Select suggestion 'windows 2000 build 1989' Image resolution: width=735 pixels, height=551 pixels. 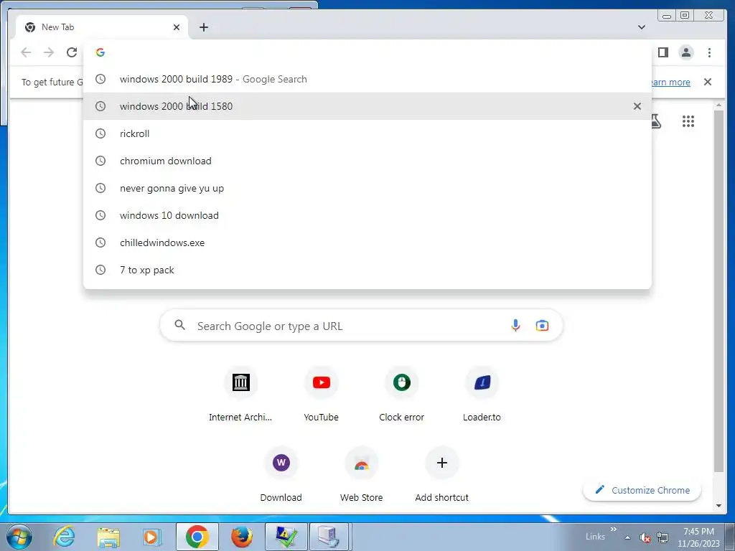click(x=367, y=79)
